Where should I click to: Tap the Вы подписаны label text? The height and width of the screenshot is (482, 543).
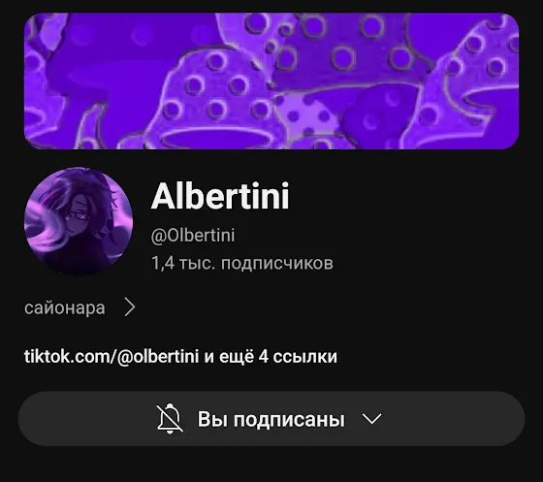click(271, 419)
